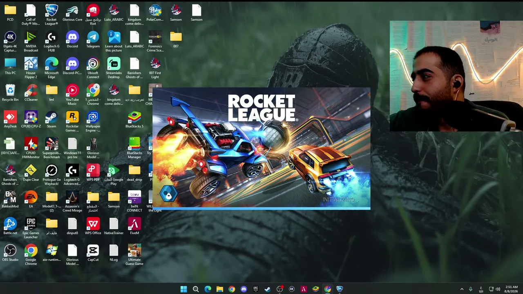Open the WPS PDF desktop shortcut
Image resolution: width=523 pixels, height=294 pixels.
pyautogui.click(x=93, y=173)
